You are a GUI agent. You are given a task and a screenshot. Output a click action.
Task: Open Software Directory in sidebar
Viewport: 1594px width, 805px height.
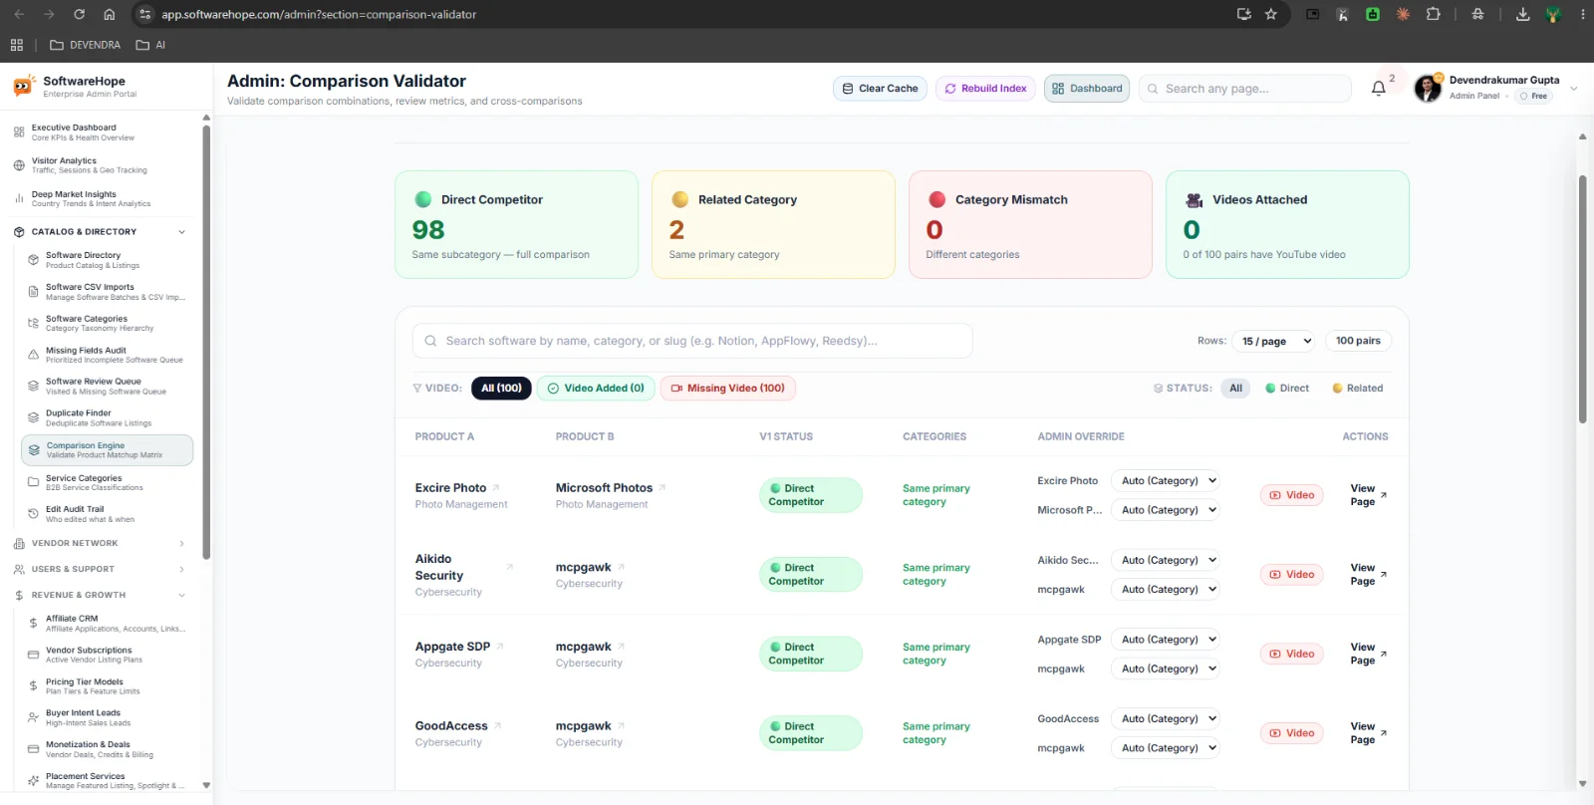(107, 260)
